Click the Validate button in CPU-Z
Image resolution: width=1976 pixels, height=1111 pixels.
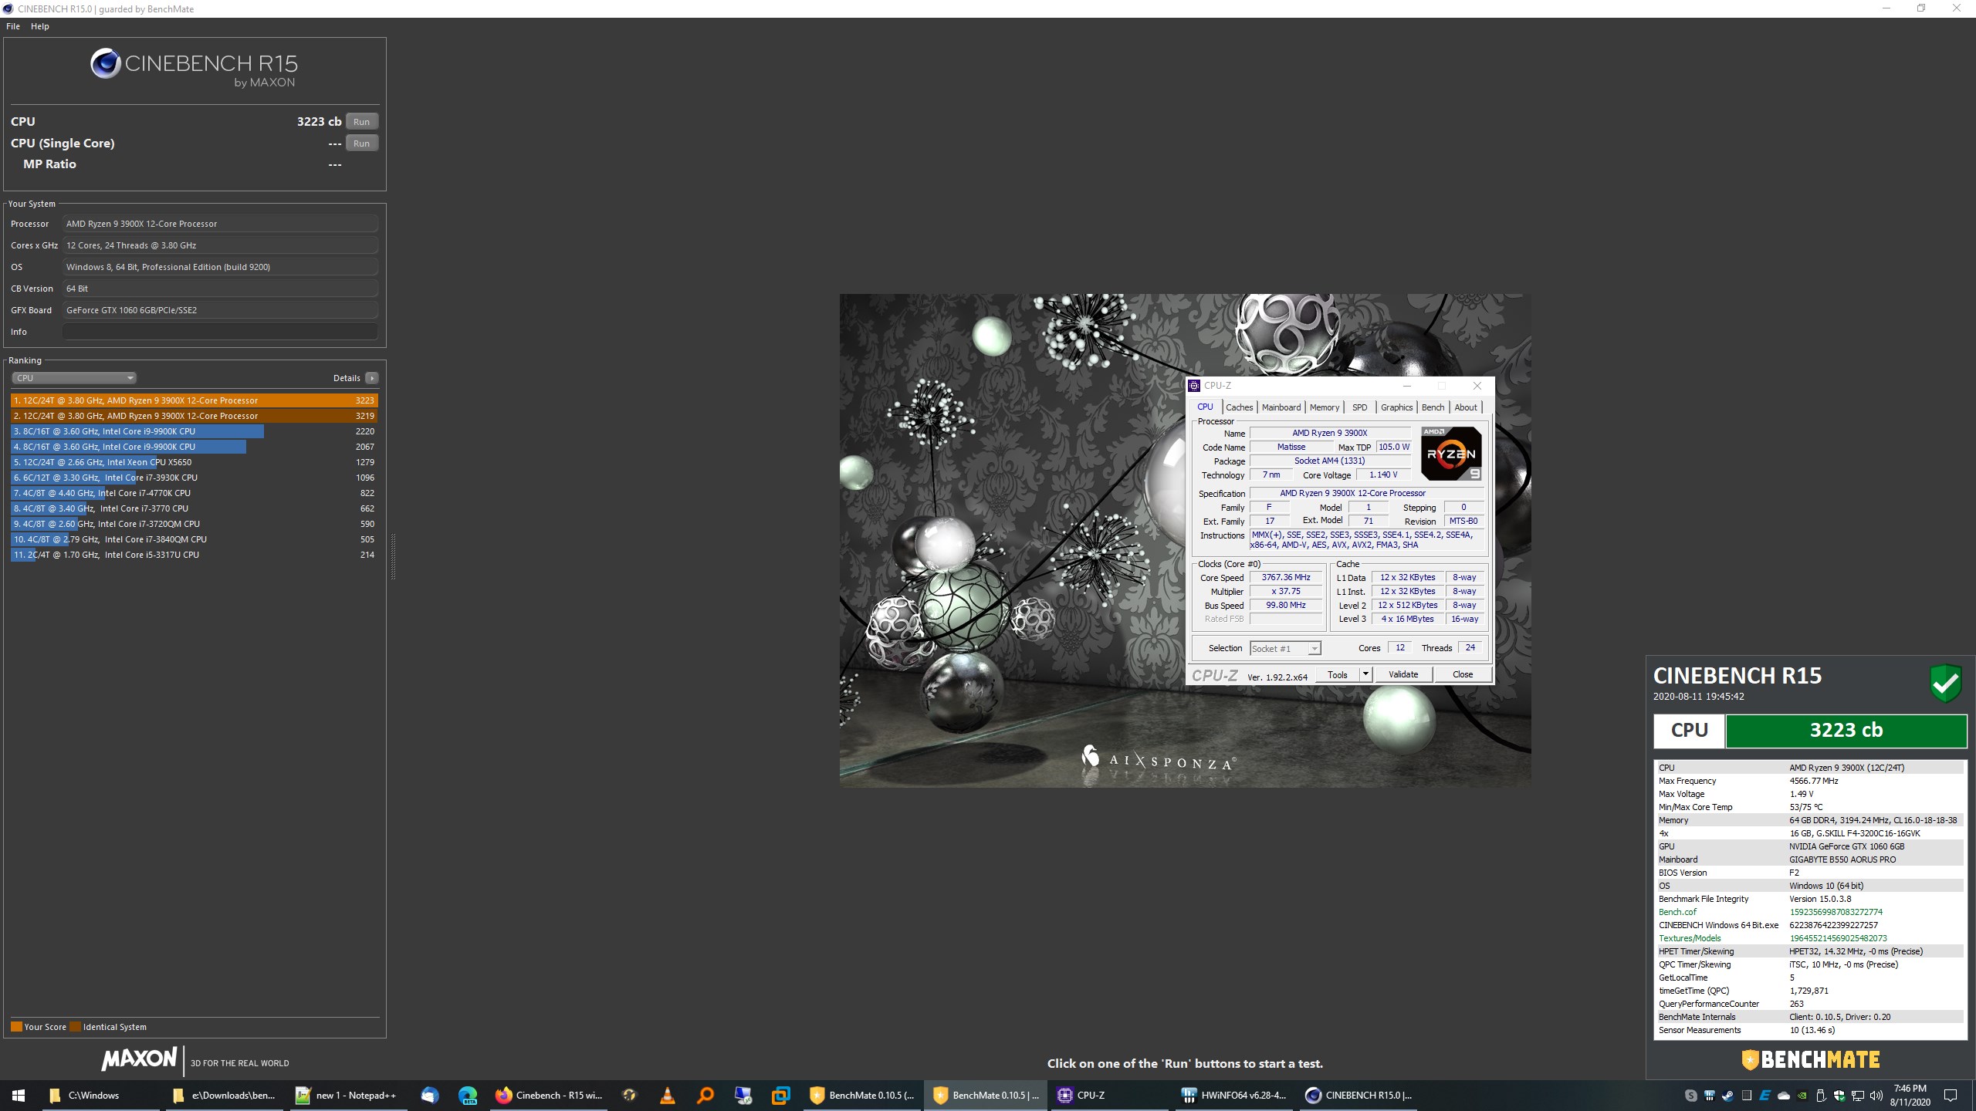pos(1402,674)
